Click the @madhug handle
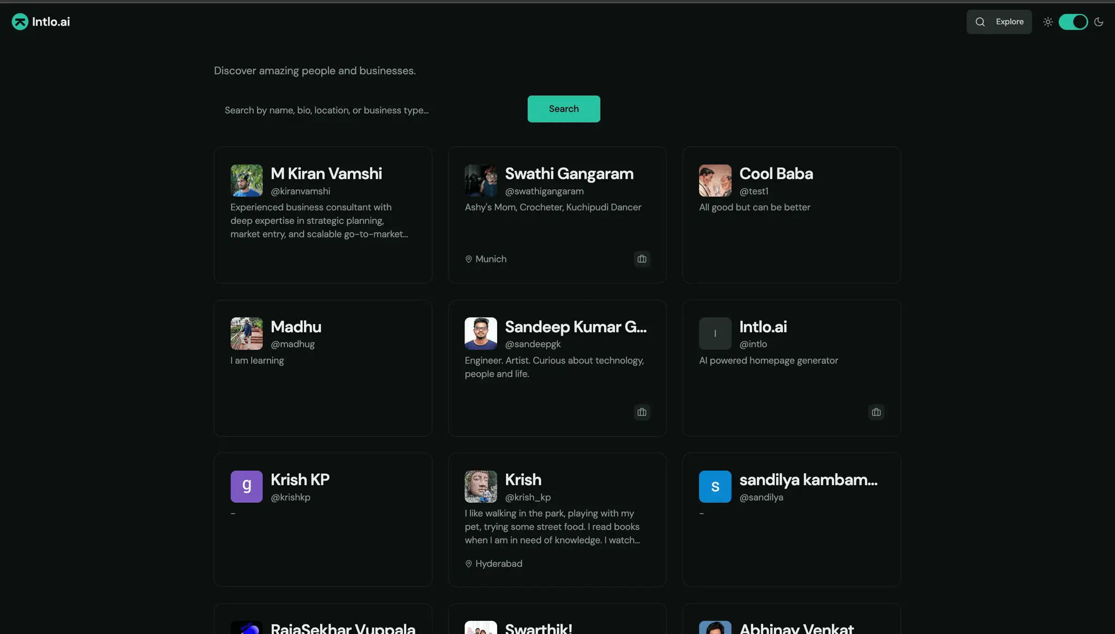Image resolution: width=1115 pixels, height=634 pixels. pos(292,344)
